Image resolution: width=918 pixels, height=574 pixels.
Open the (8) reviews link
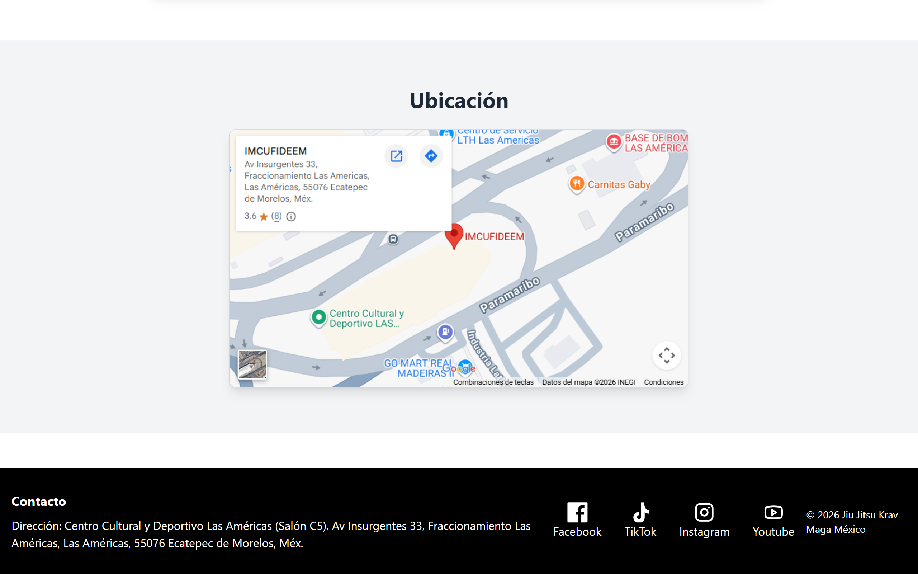(276, 216)
